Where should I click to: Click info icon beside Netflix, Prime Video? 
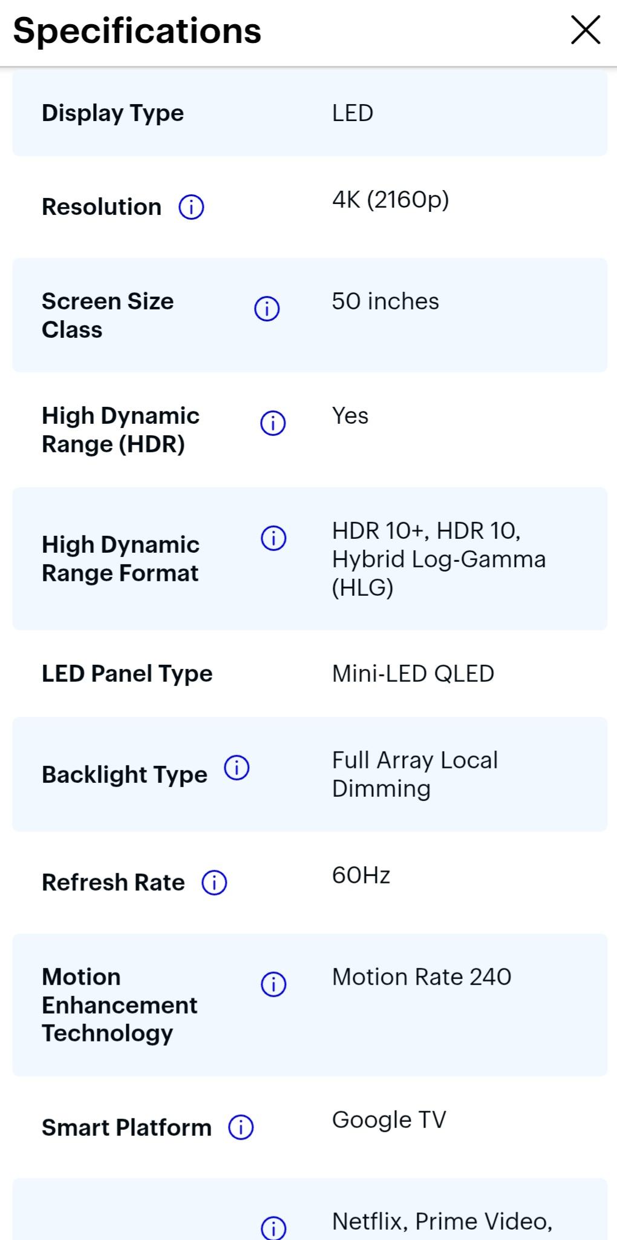pos(273,1228)
